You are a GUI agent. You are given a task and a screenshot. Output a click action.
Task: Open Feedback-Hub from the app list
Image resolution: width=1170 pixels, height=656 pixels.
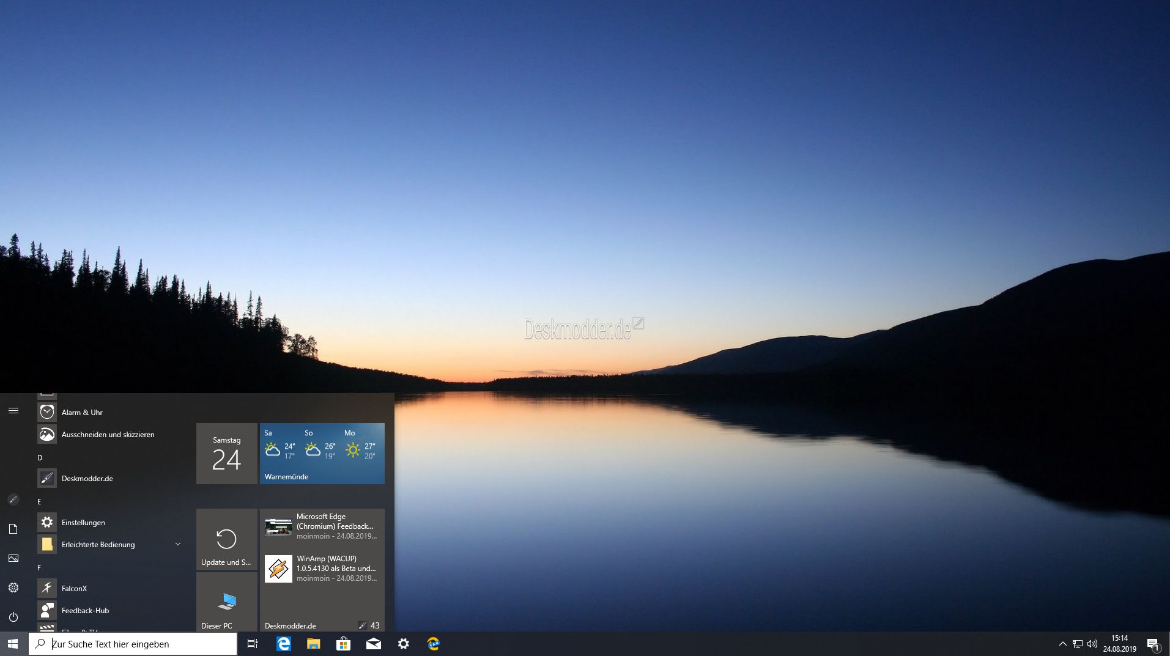coord(111,611)
